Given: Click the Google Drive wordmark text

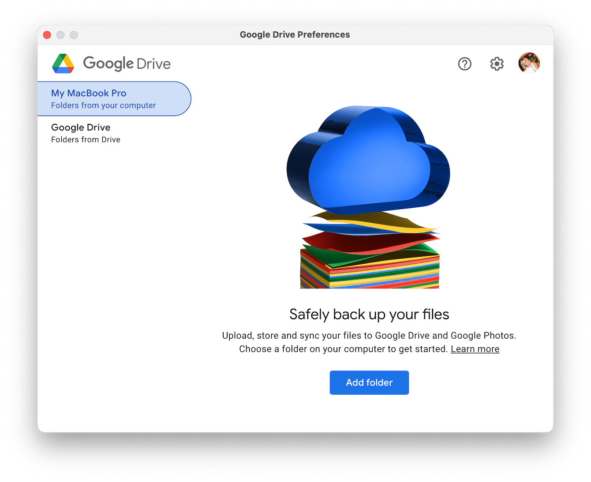Looking at the screenshot, I should (x=127, y=64).
